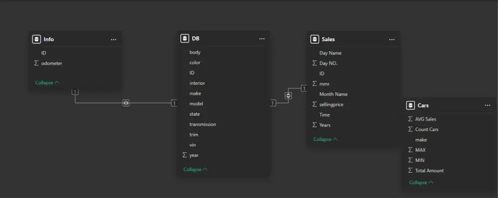Open the Sales table more options menu
Viewport: 498px width, 198px height.
click(x=392, y=40)
